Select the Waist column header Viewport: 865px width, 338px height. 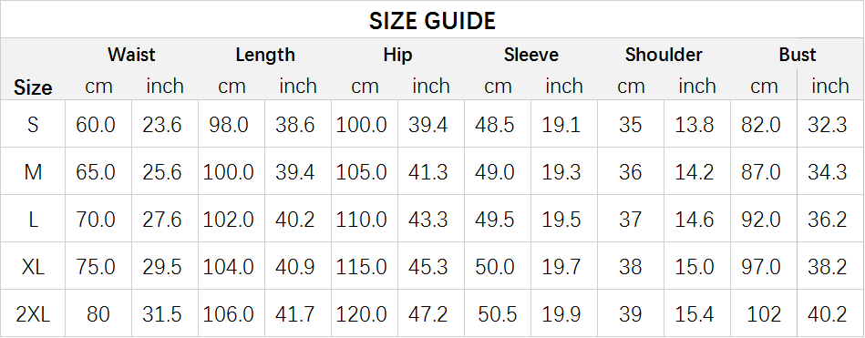click(x=131, y=55)
